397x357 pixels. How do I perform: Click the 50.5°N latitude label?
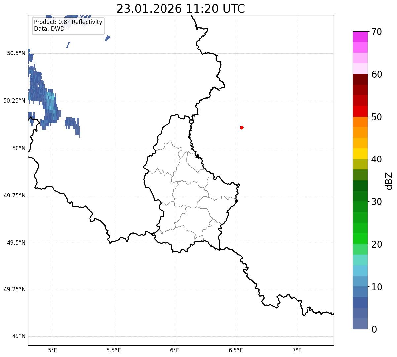[16, 53]
